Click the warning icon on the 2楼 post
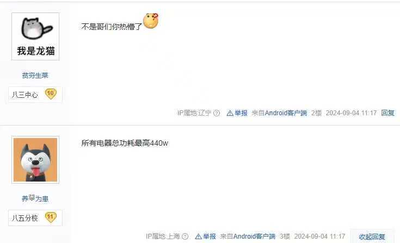 [x=230, y=113]
